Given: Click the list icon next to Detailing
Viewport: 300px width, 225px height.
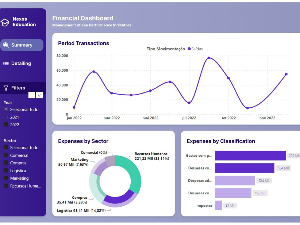Looking at the screenshot, I should tap(6, 63).
